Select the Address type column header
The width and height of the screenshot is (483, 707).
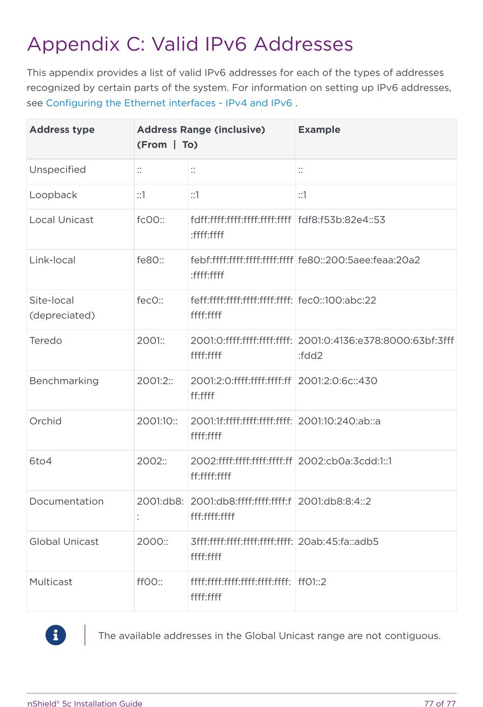pyautogui.click(x=62, y=130)
